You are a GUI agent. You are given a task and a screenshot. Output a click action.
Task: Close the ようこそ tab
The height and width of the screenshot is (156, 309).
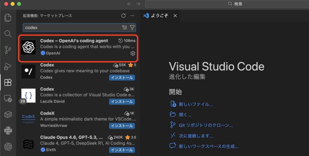[x=175, y=16]
